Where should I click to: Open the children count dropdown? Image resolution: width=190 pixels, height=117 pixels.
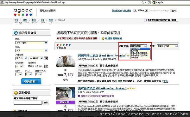click(38, 74)
